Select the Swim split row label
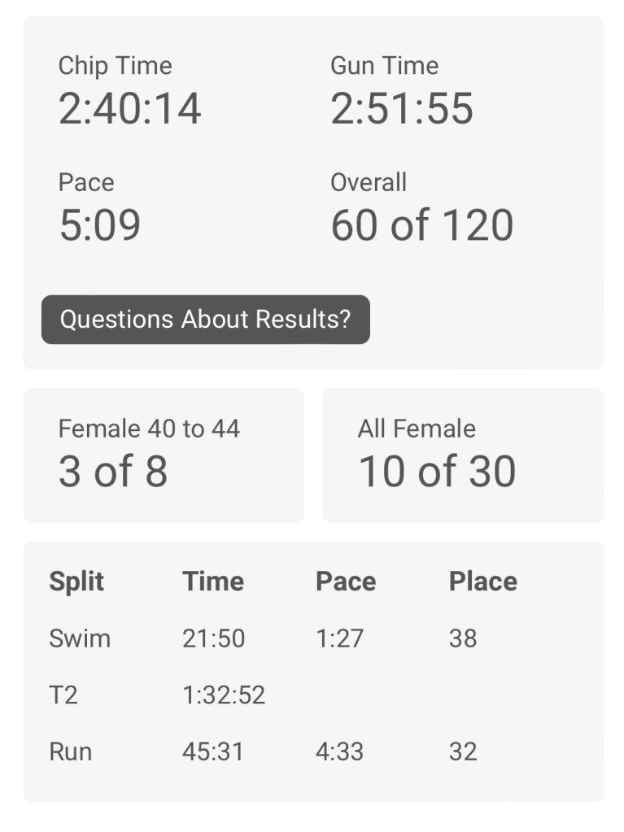624x832 pixels. tap(79, 638)
